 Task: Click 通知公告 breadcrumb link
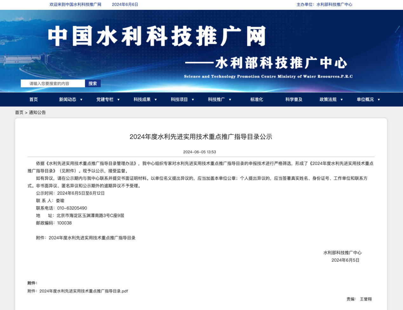pyautogui.click(x=37, y=112)
